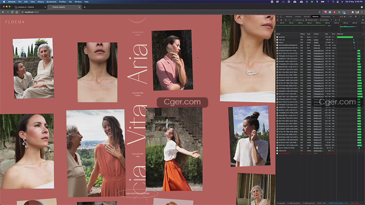
Task: Click the FLOEMA logo link
Action: pyautogui.click(x=15, y=22)
